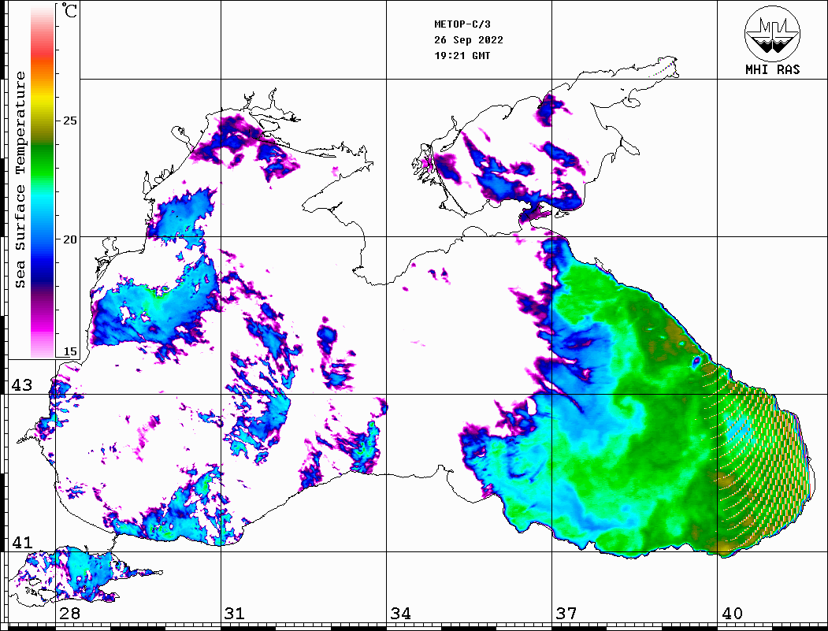Image resolution: width=828 pixels, height=631 pixels.
Task: Click the °C unit symbol above the scale
Action: (x=70, y=11)
